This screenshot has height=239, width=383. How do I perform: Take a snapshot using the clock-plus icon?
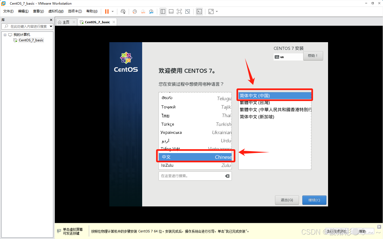(x=135, y=11)
